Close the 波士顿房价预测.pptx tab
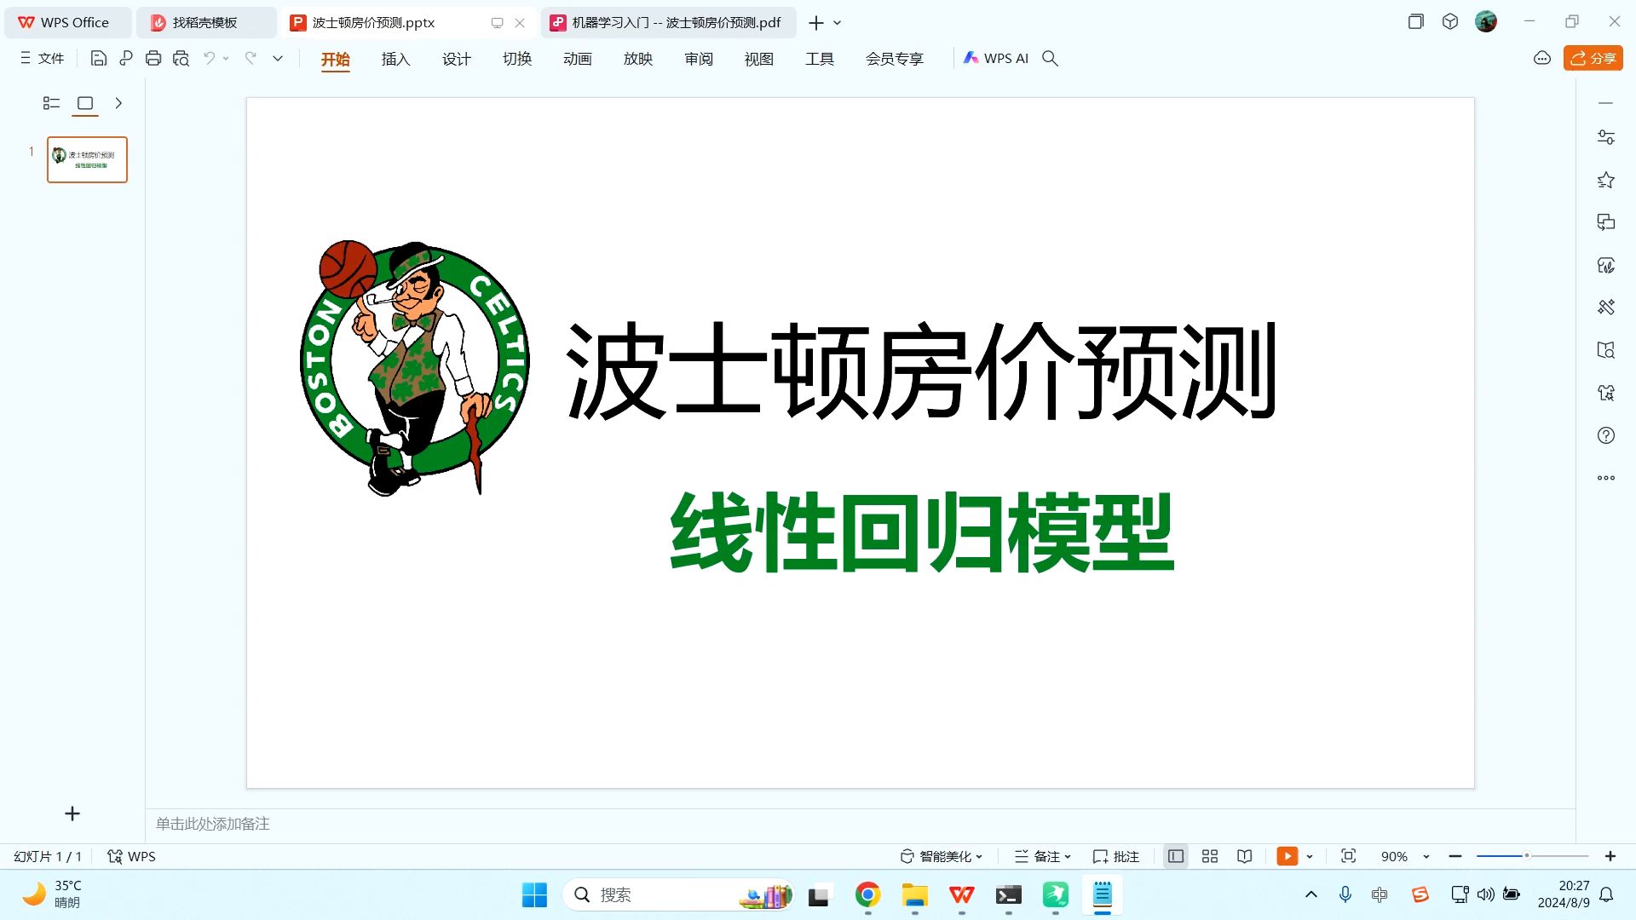The image size is (1636, 920). click(520, 23)
